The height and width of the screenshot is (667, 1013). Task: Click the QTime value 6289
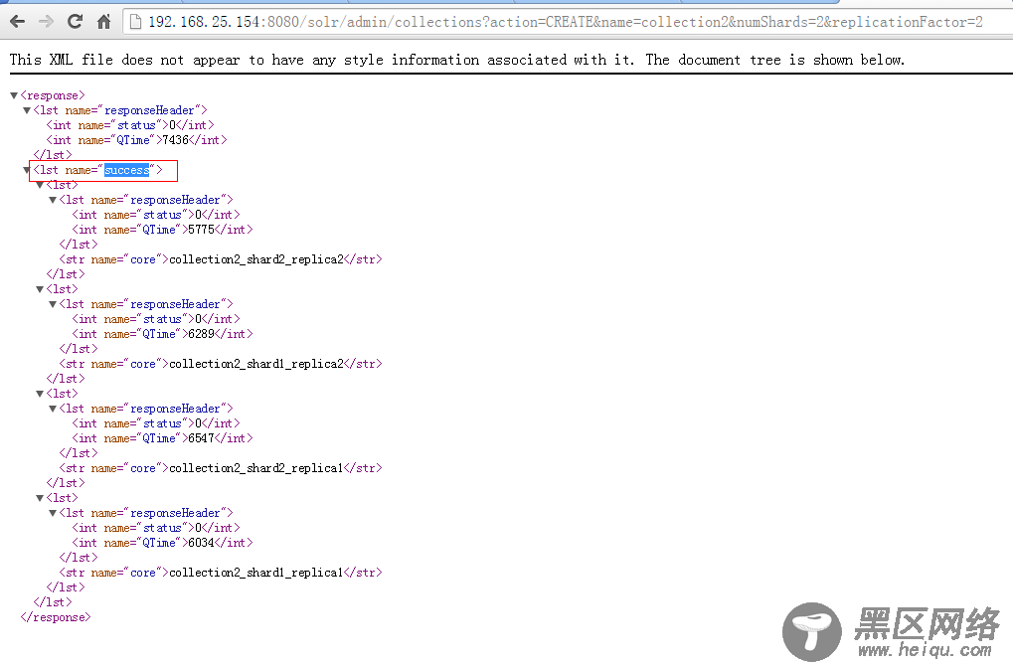[x=201, y=334]
